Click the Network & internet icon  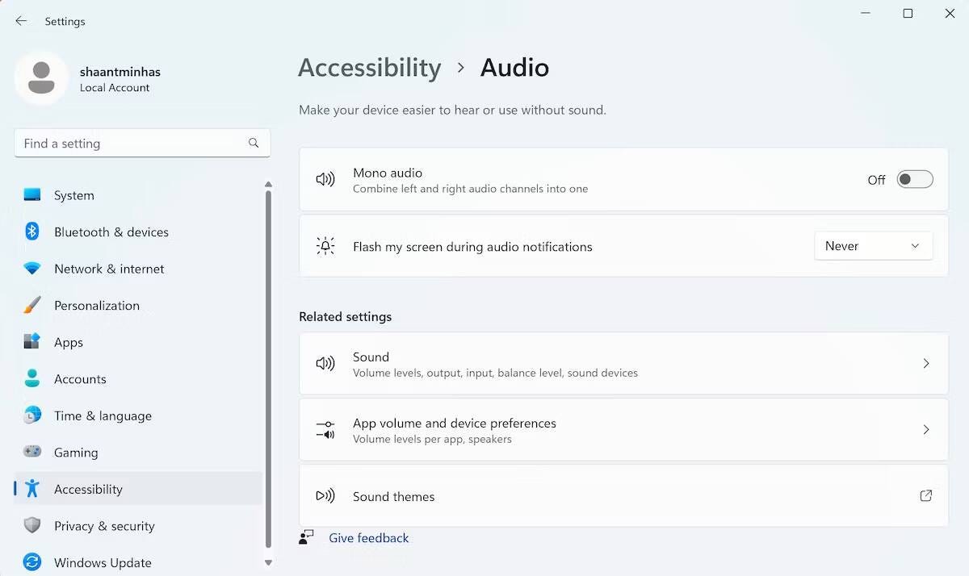pos(33,269)
